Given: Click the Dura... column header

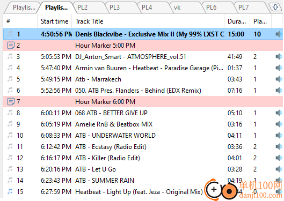Looking at the screenshot, I should [237, 21].
